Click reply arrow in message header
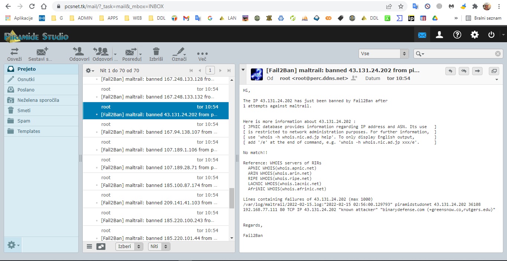Screen dimensions: 507x261 [450, 71]
